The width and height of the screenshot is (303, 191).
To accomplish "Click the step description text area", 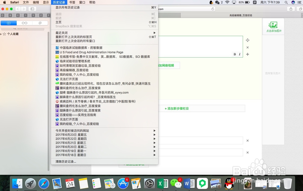I will pyautogui.click(x=200, y=47).
